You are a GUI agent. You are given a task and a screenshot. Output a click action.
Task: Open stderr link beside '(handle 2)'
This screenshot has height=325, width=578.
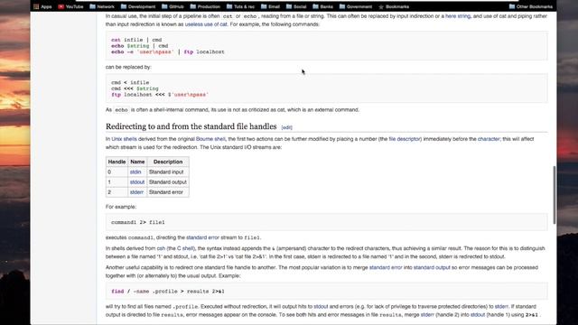coord(427,315)
